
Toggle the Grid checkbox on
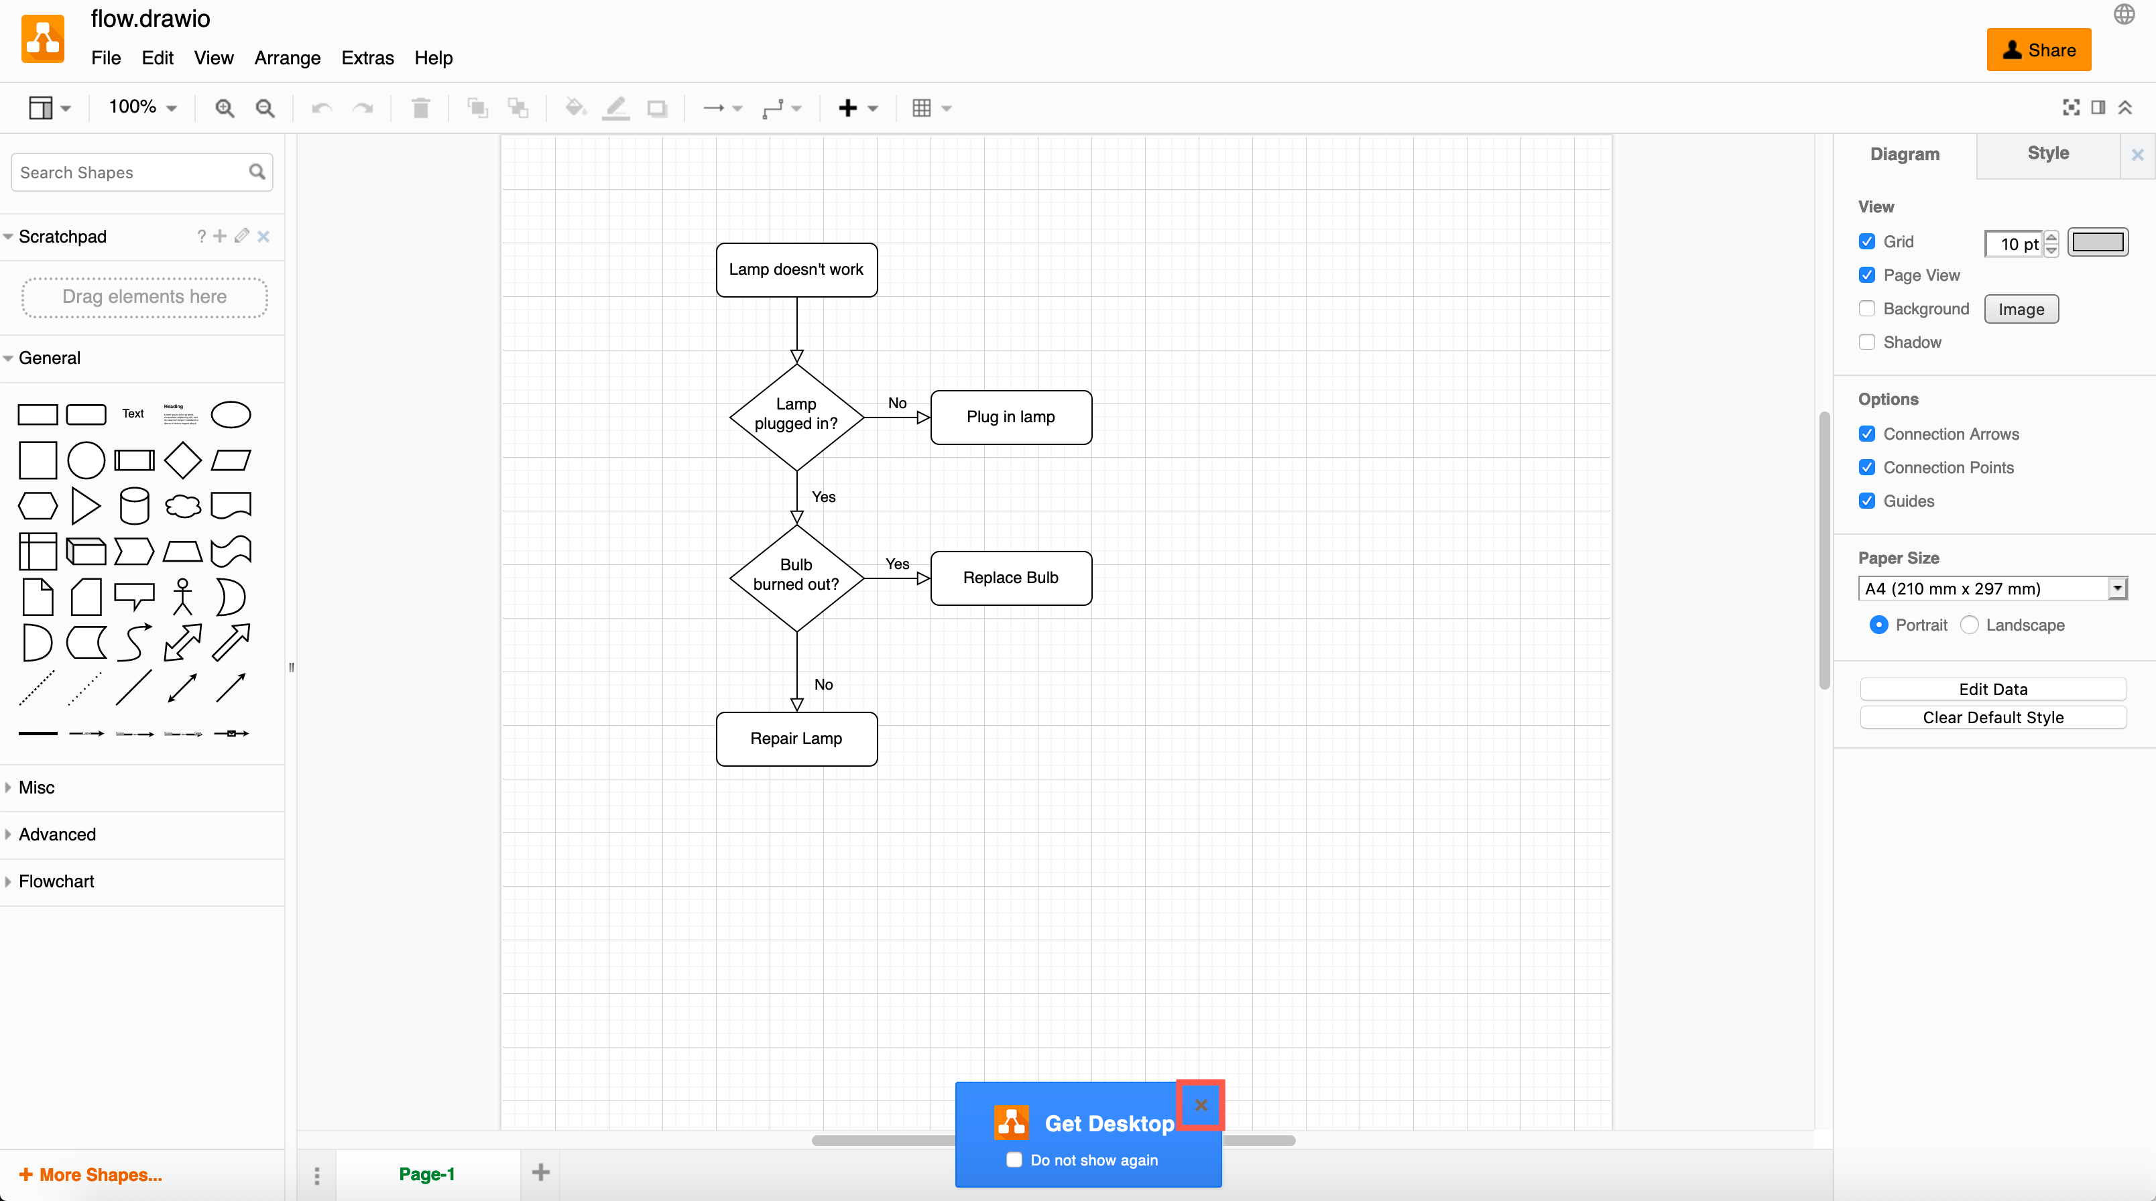click(x=1868, y=241)
